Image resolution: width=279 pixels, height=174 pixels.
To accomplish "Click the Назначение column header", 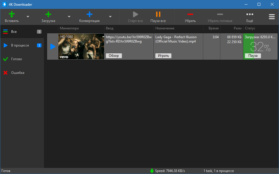I will [x=165, y=28].
